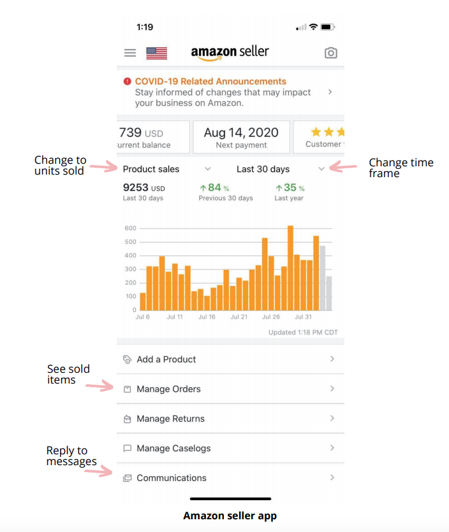Open the camera scan icon
Viewport: 449px width, 532px height.
click(330, 53)
